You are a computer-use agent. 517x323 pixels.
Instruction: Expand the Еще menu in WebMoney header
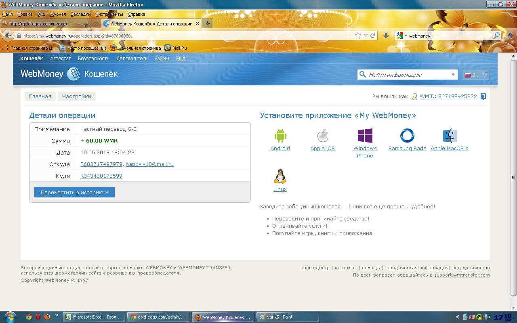(181, 59)
